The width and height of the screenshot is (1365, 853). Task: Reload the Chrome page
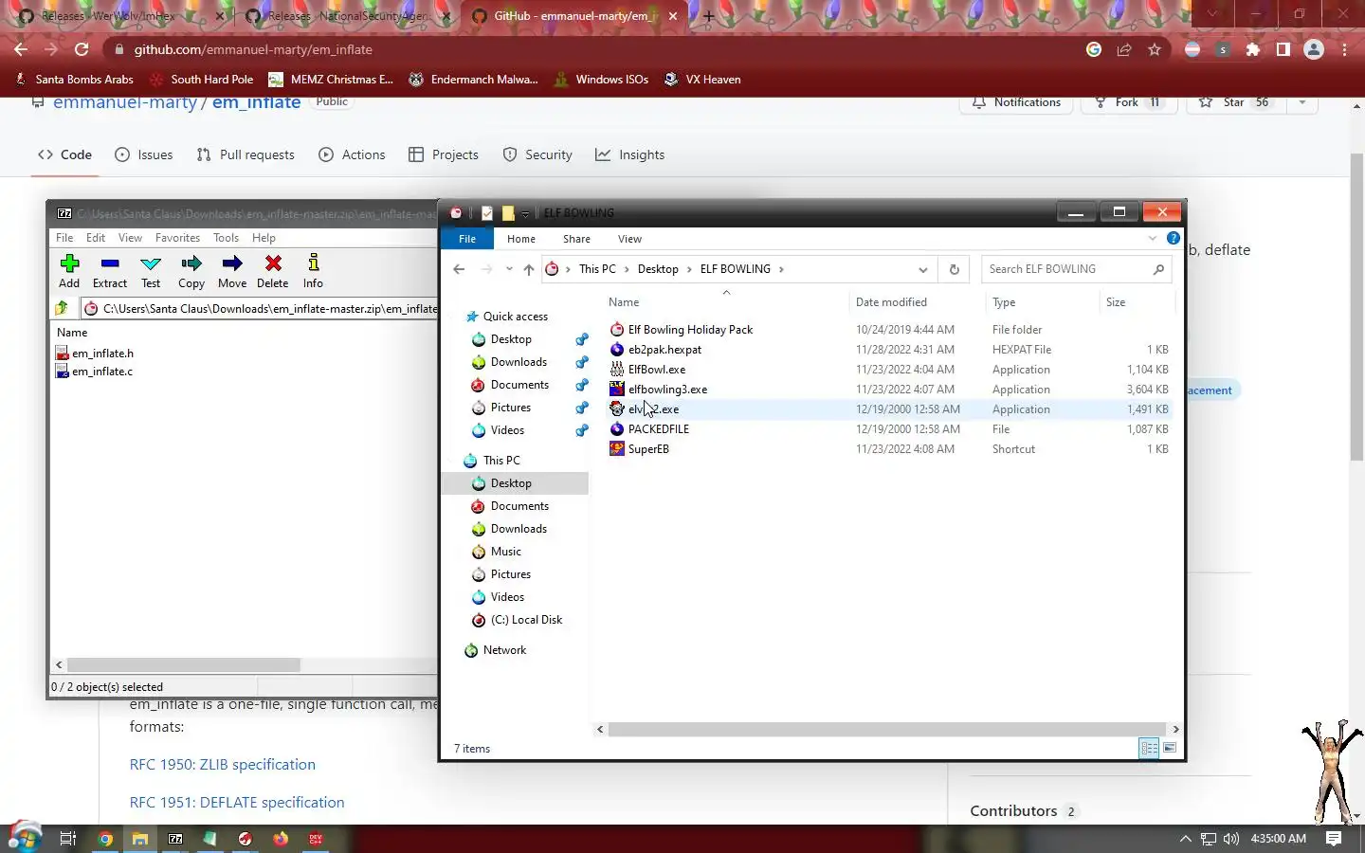[82, 49]
